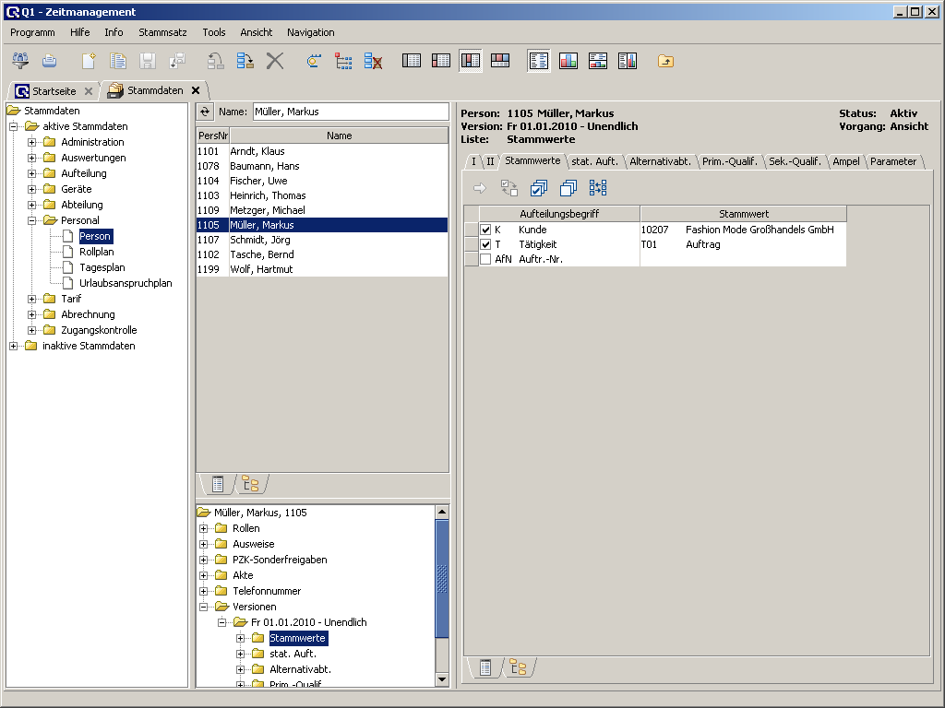Click the bar chart view icon in toolbar

568,61
